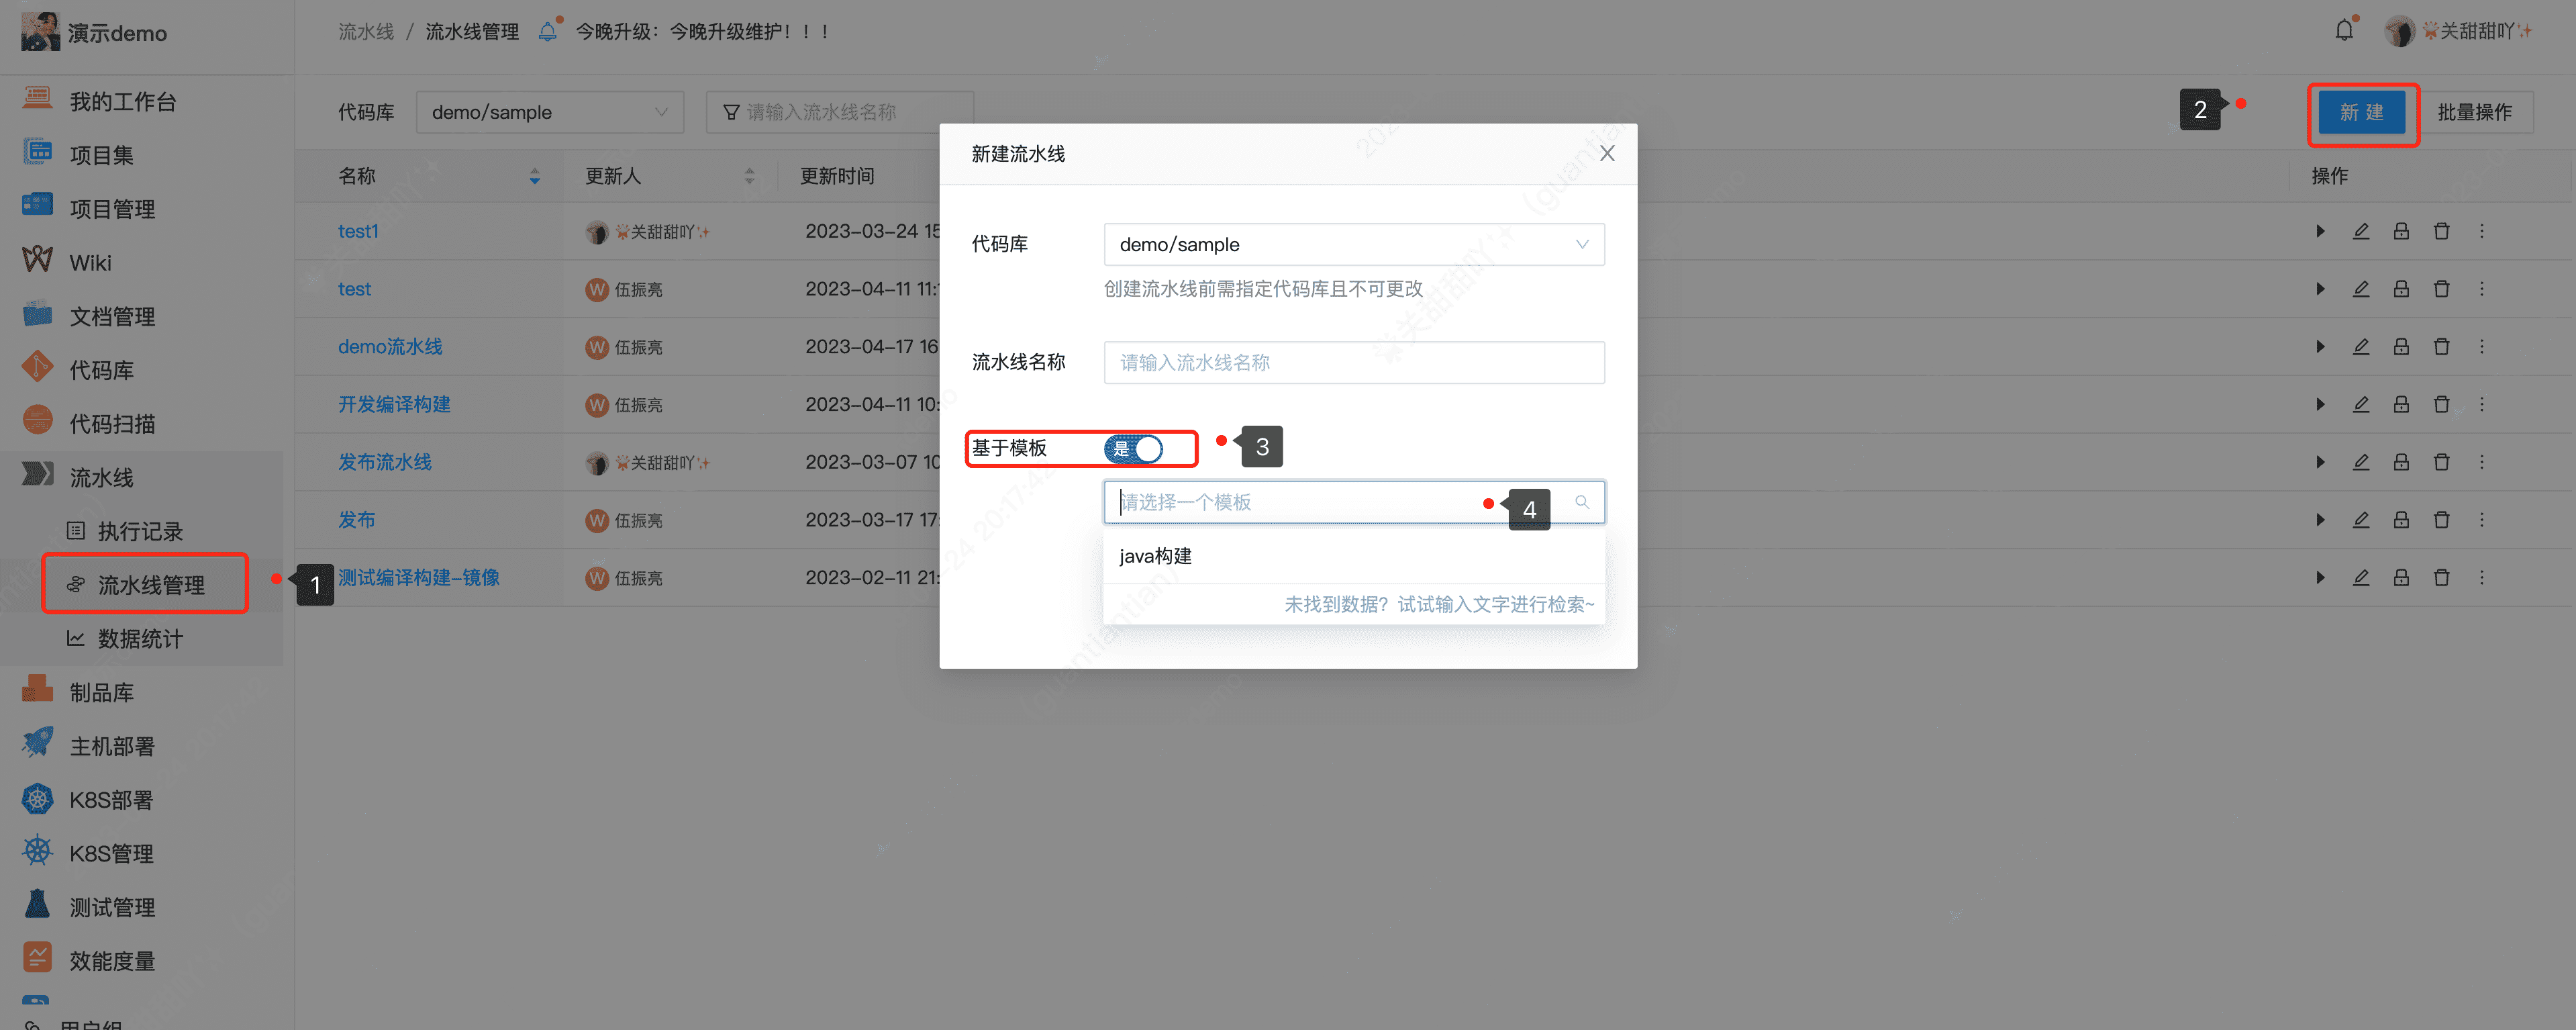Click the 批量操作 button
The image size is (2576, 1030).
tap(2477, 112)
